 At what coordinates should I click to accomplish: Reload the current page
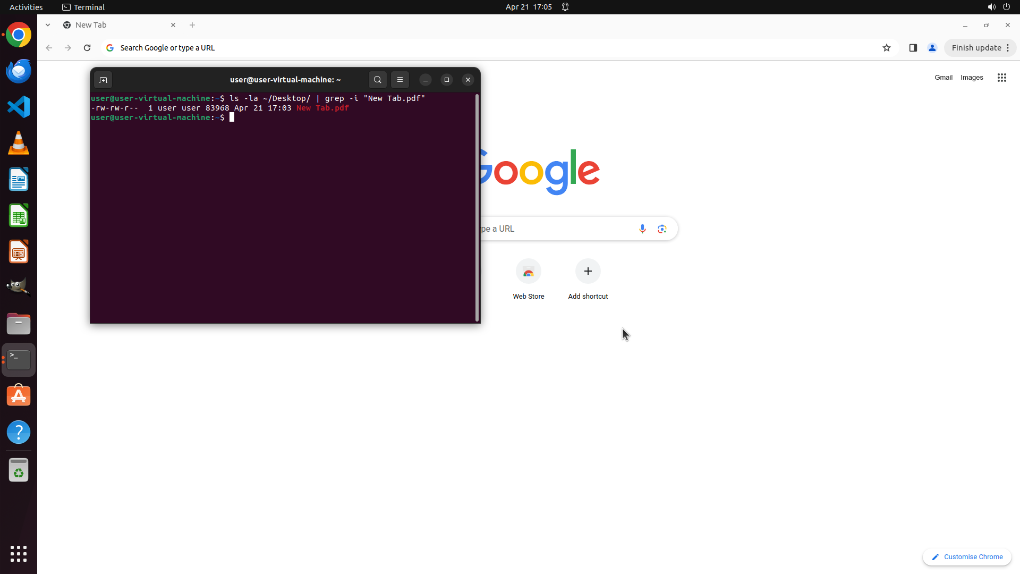coord(87,48)
